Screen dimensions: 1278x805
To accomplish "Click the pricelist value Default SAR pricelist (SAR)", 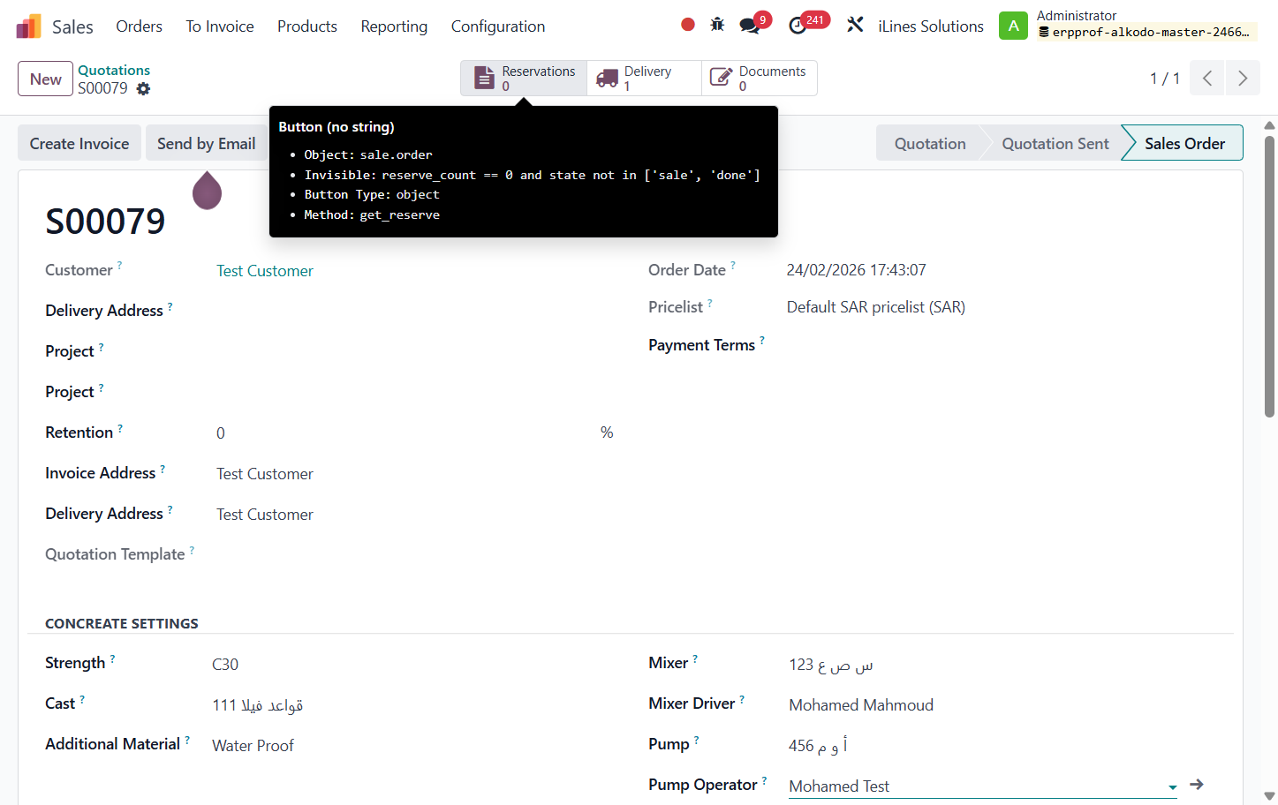I will (876, 307).
